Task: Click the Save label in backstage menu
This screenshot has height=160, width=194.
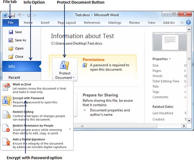Action: pyautogui.click(x=18, y=32)
